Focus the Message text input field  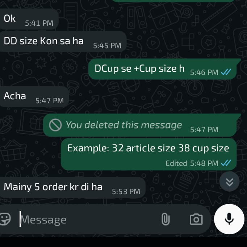click(x=88, y=219)
